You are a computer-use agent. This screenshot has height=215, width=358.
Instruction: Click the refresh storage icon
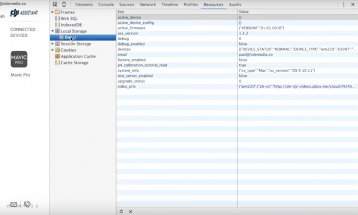[x=121, y=211]
